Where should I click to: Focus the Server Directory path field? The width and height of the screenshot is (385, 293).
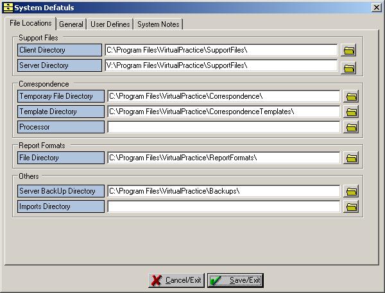coord(221,65)
